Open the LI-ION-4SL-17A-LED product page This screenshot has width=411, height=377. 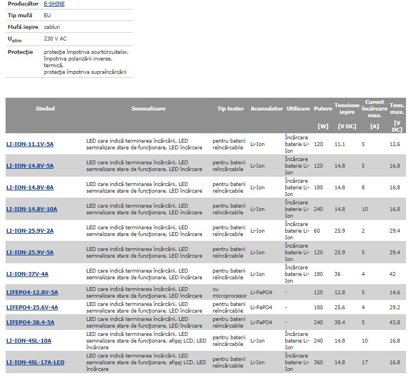pos(36,363)
